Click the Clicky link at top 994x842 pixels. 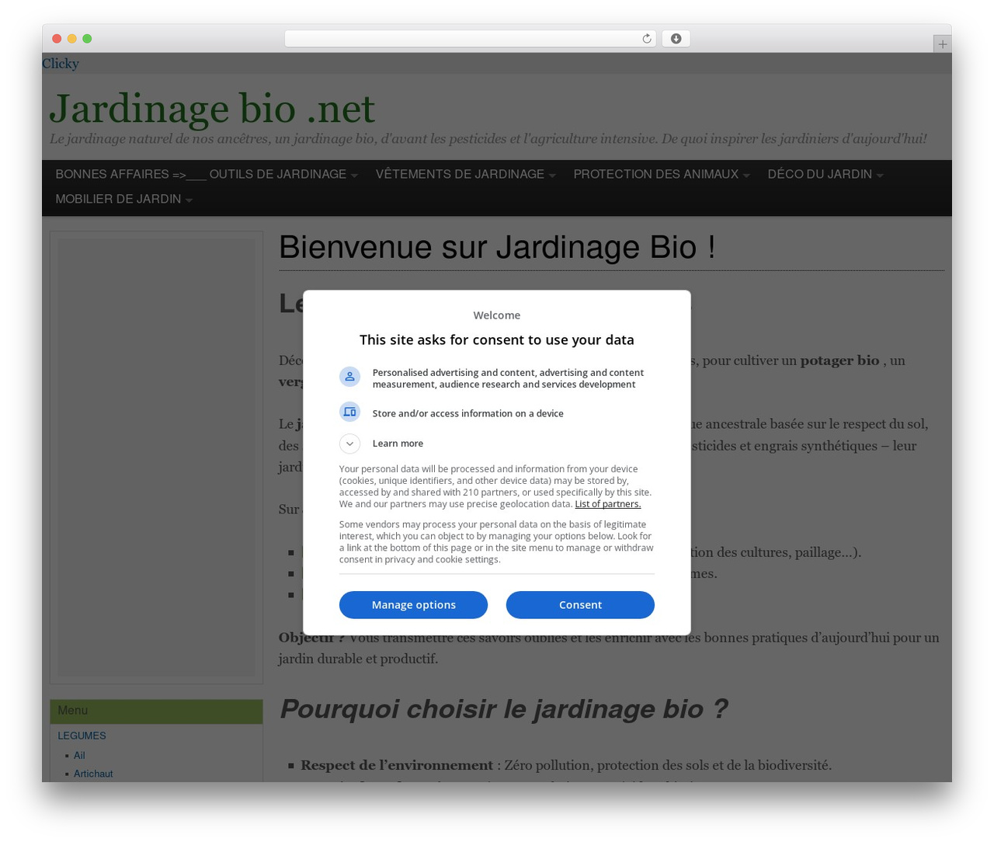61,64
